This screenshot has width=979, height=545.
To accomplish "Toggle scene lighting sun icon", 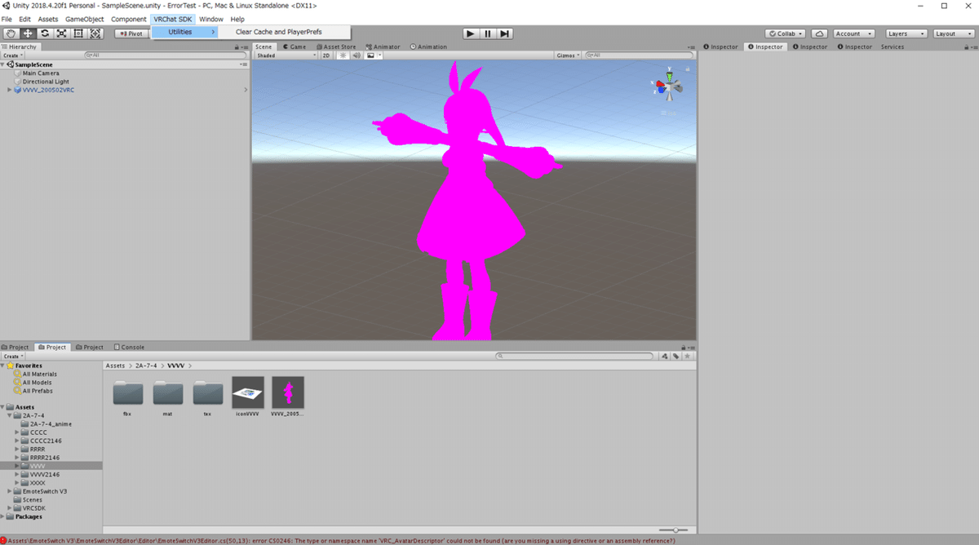I will point(343,55).
